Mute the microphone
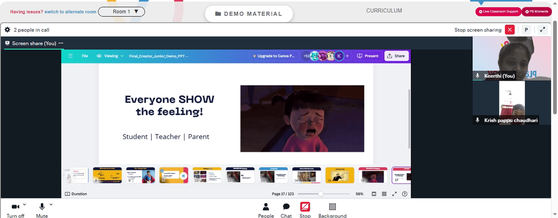Screen dimensions: 558x218 pyautogui.click(x=42, y=210)
